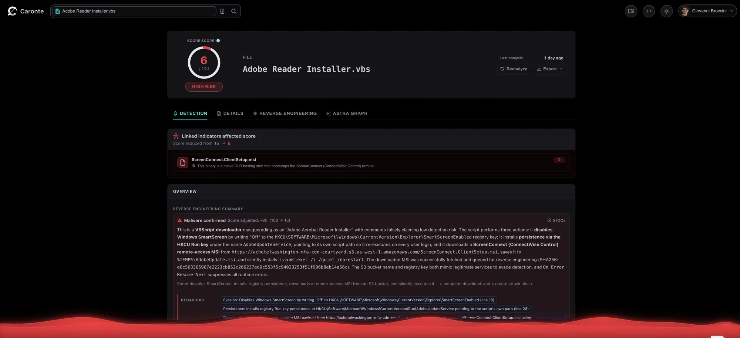Toggle the light/dark theme sun icon
This screenshot has height=338, width=740.
(666, 11)
